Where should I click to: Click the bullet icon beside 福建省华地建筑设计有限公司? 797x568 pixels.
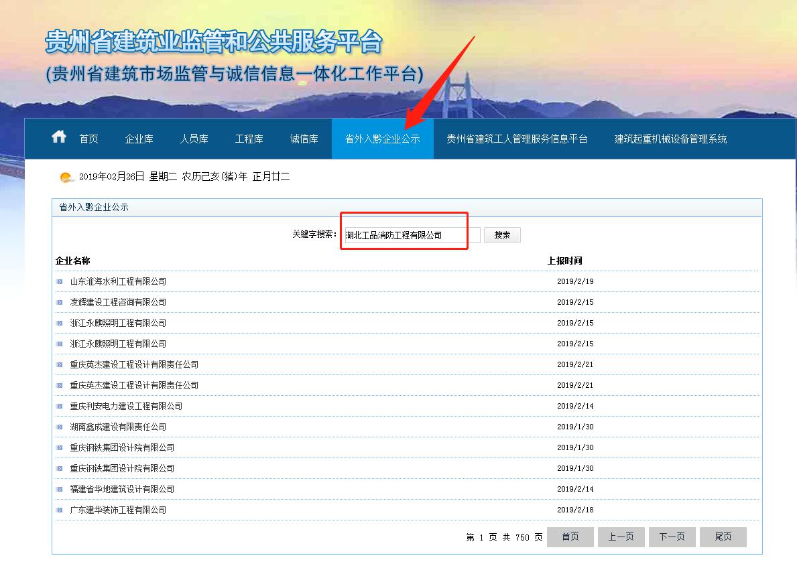(x=60, y=489)
